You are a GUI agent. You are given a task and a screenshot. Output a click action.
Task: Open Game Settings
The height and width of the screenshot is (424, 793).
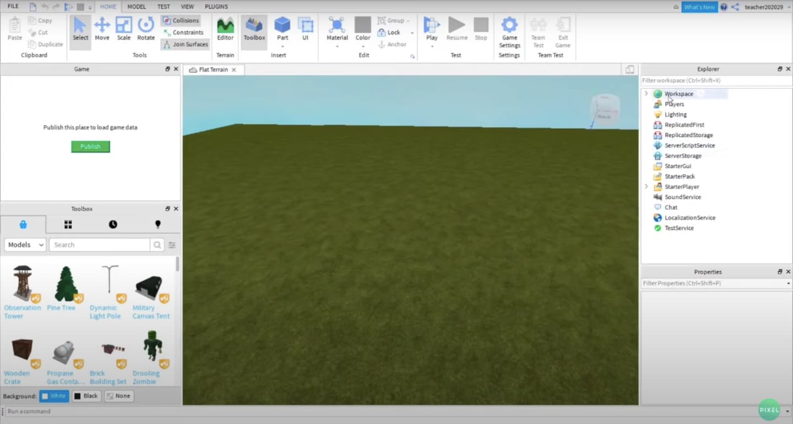click(509, 32)
